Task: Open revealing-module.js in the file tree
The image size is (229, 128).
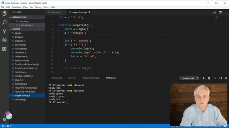Action: pyautogui.click(x=27, y=92)
